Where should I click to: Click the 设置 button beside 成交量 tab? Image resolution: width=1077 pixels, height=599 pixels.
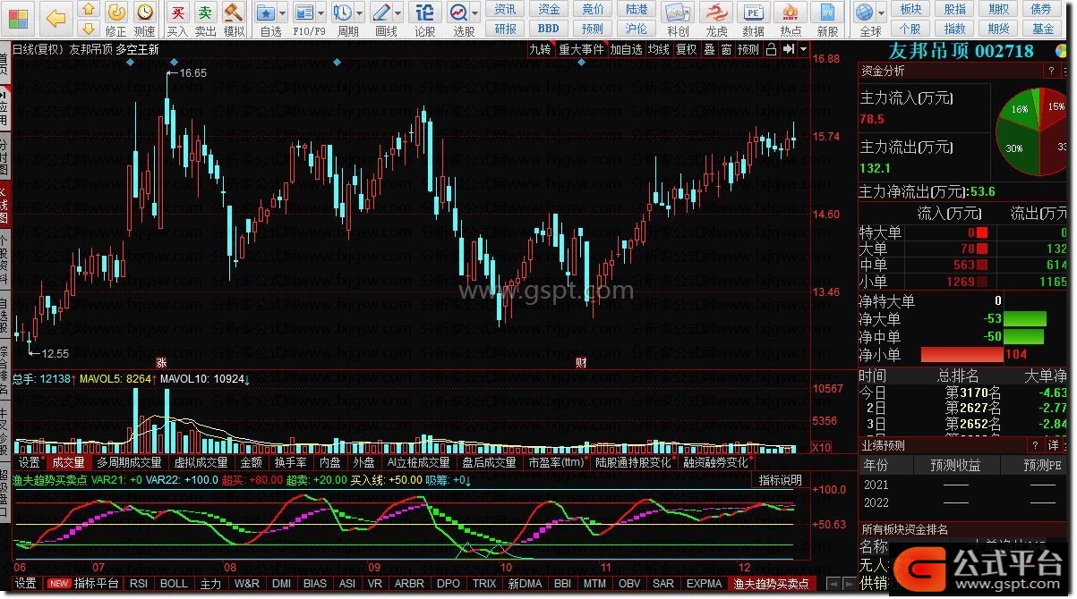[30, 462]
